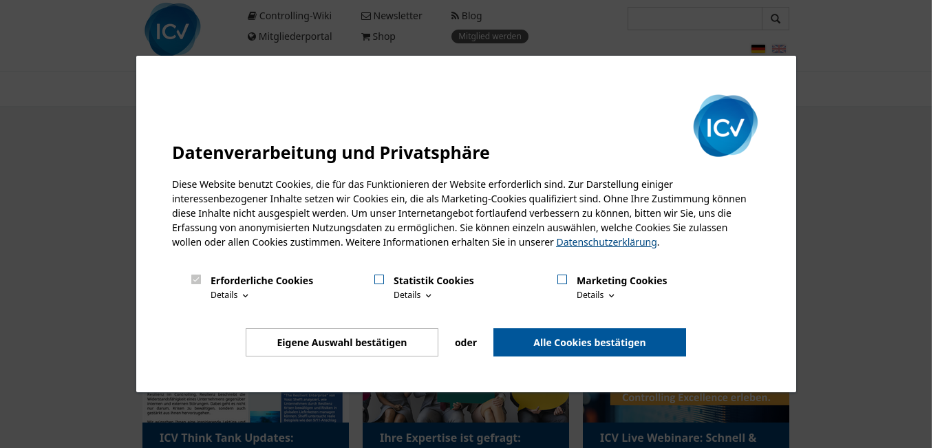Click the search magnifier button
This screenshot has width=940, height=448.
(776, 19)
